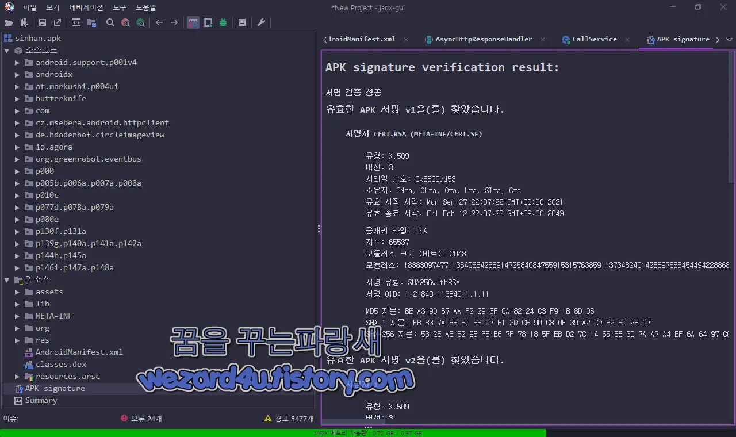Click the Open file folder icon
736x437 pixels.
tap(9, 23)
